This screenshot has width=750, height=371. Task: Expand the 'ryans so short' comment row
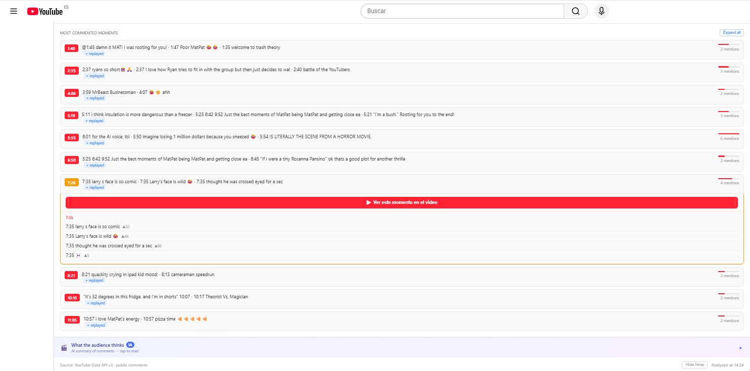click(402, 72)
